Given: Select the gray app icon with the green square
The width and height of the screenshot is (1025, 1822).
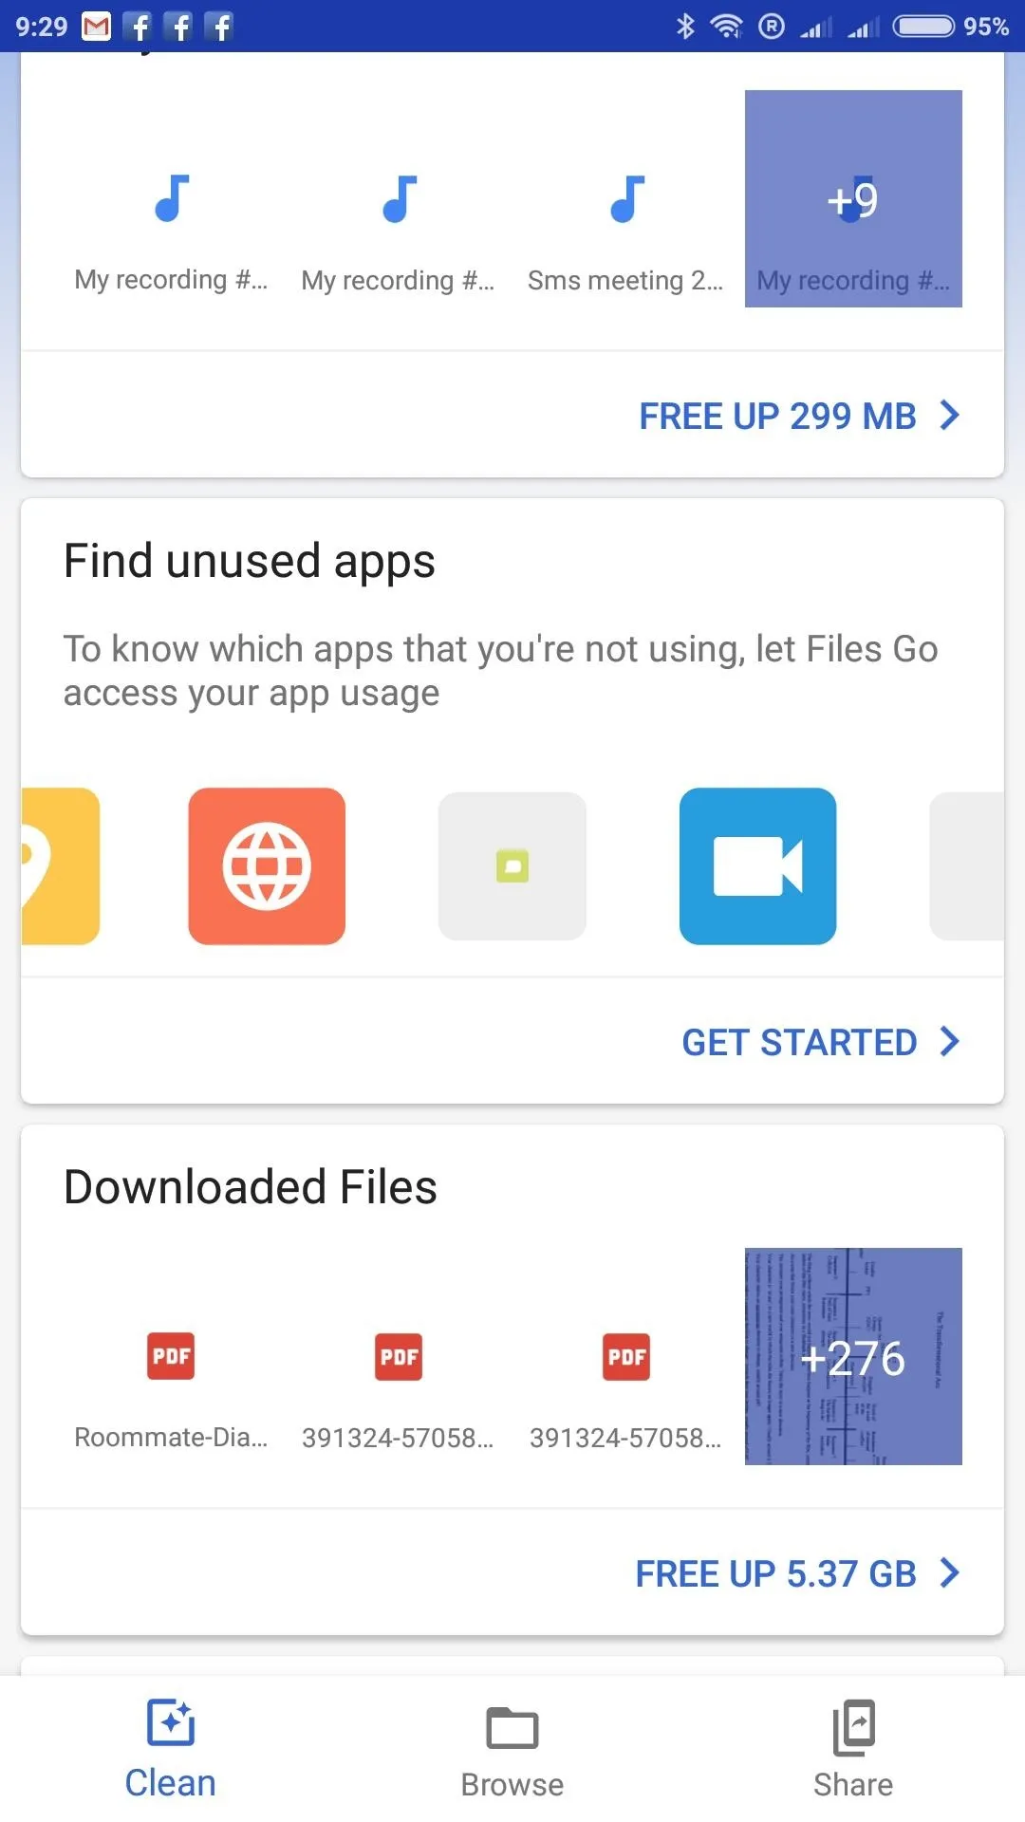Looking at the screenshot, I should pyautogui.click(x=512, y=865).
